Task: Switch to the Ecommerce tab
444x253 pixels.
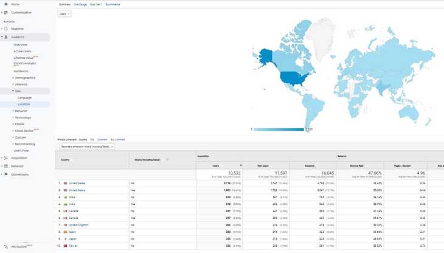Action: point(113,4)
